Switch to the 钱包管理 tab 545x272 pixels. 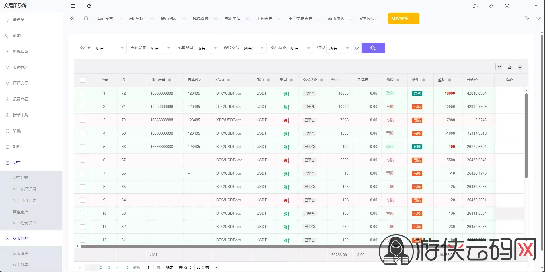[x=201, y=18]
